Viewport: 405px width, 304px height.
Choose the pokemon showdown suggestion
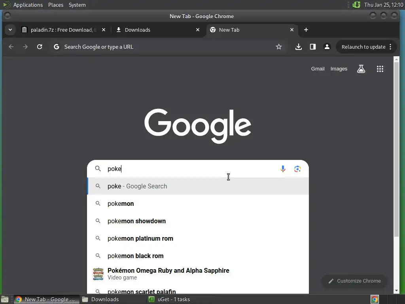point(198,221)
